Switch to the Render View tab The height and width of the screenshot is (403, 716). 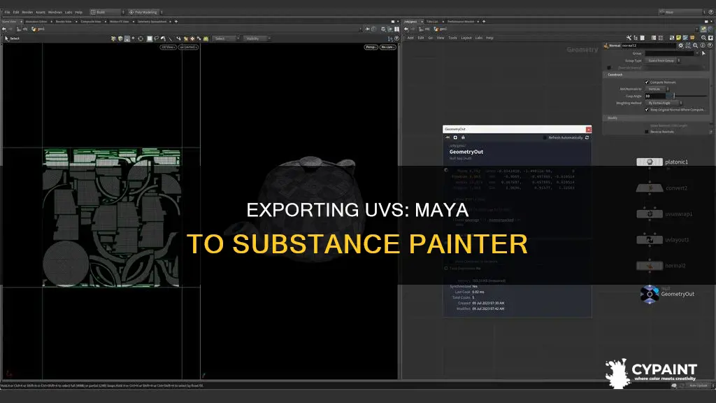click(64, 22)
